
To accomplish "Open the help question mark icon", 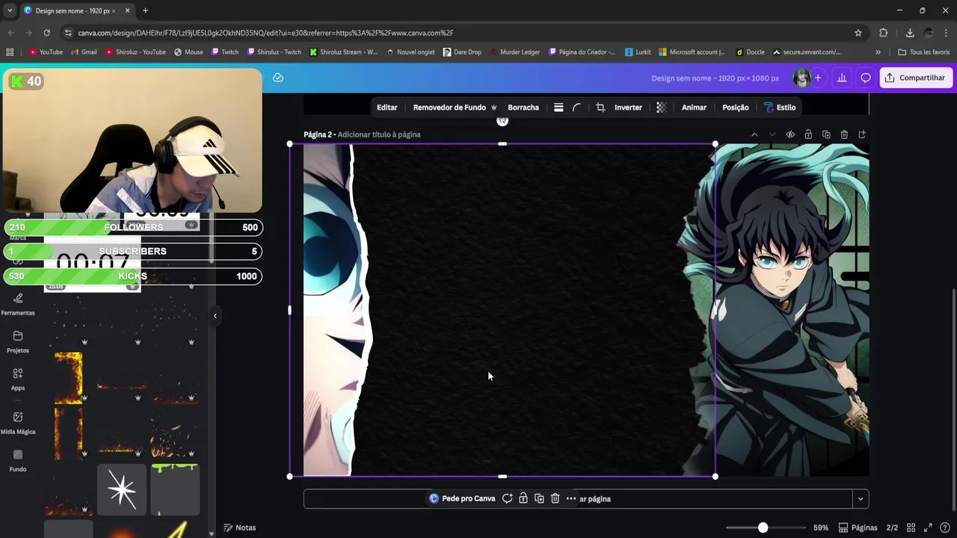I will coord(945,528).
